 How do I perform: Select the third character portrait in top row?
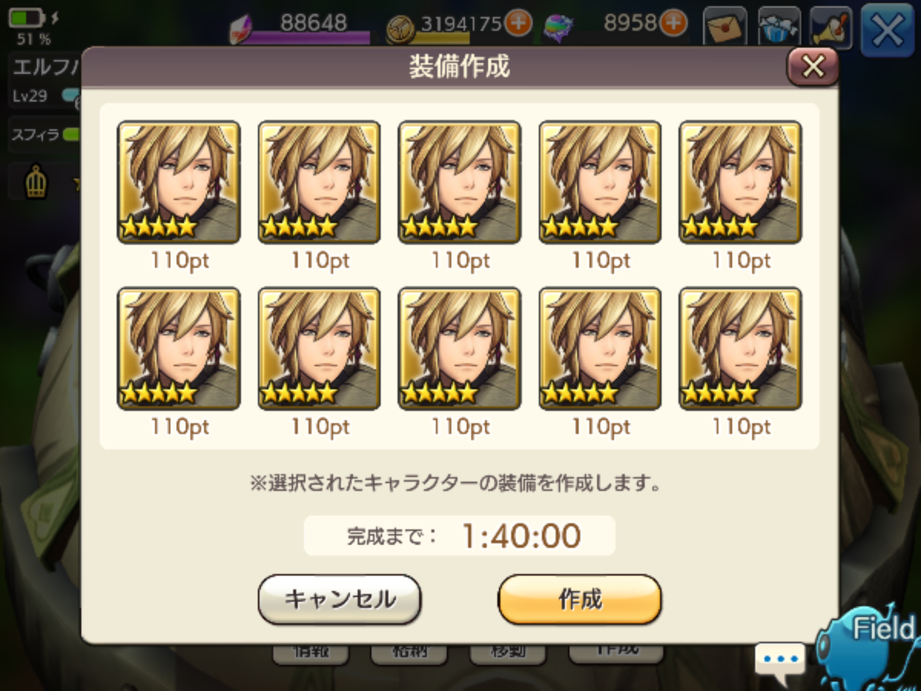pos(459,182)
